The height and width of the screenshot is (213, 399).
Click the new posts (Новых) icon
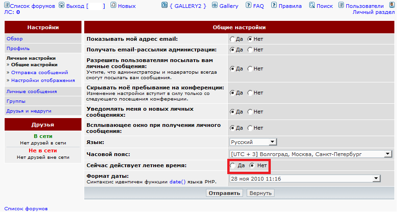coord(113,6)
